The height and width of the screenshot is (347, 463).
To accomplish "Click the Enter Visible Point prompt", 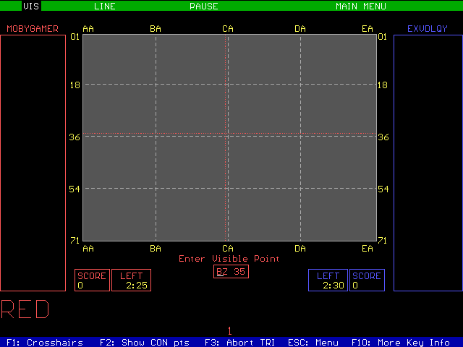I will tap(229, 259).
